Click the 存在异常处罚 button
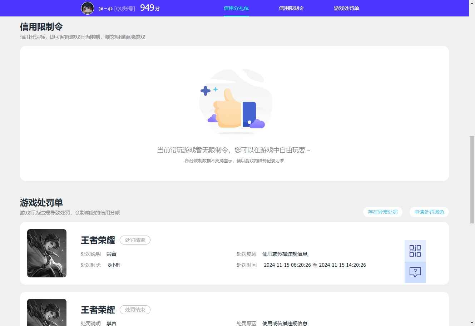 click(x=383, y=212)
